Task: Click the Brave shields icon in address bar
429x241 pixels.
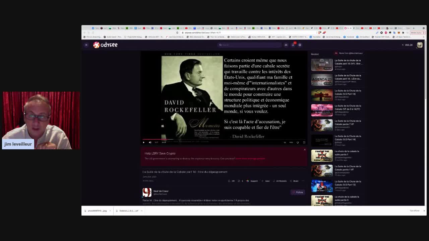Action: [320, 32]
